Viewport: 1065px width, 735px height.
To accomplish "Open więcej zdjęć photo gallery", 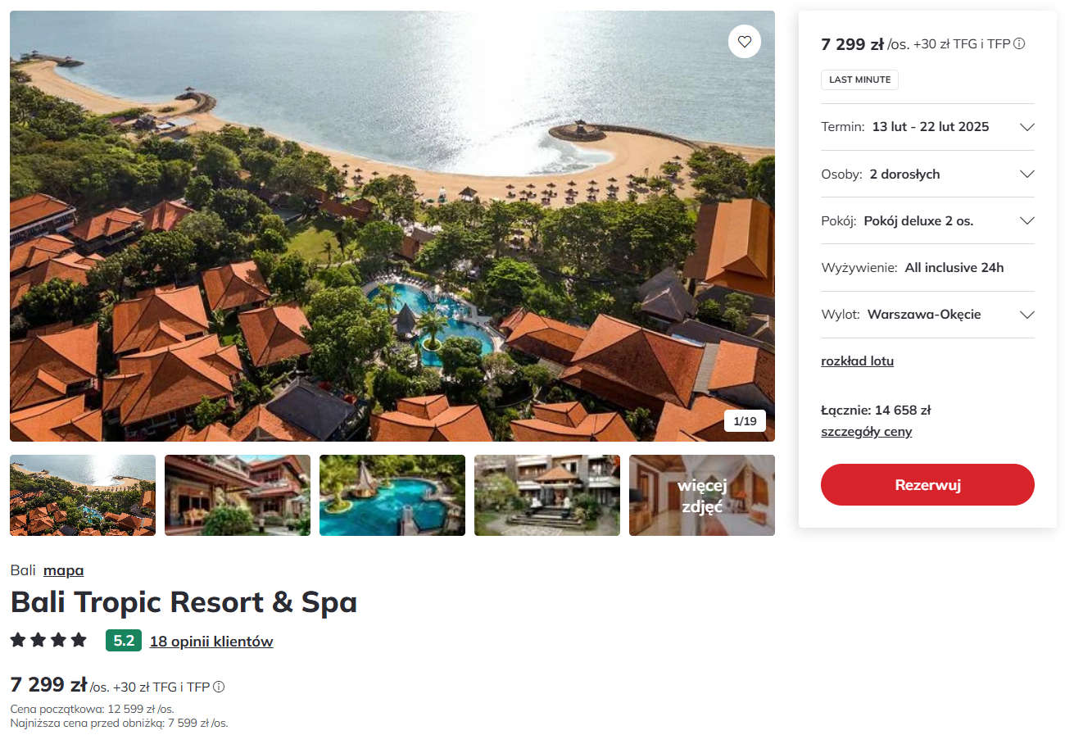I will (702, 495).
